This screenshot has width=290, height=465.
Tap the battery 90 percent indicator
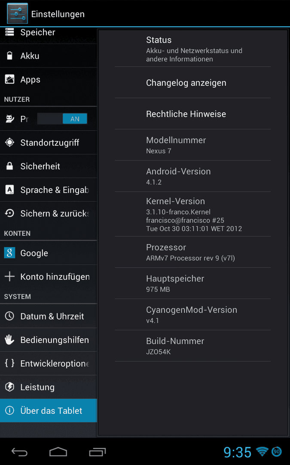click(277, 452)
